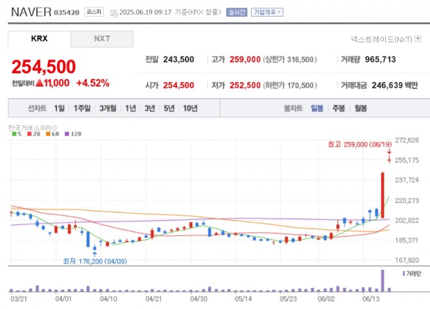
Task: Select the 1년 line chart period
Action: pyautogui.click(x=130, y=108)
